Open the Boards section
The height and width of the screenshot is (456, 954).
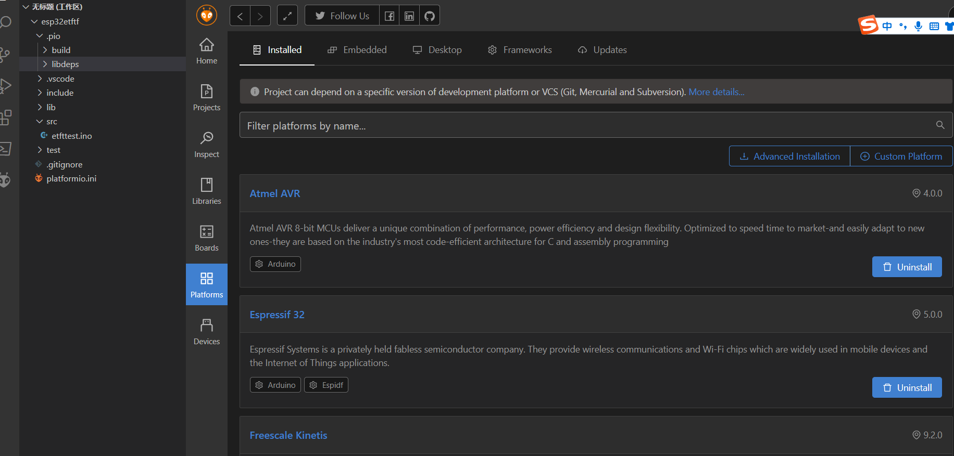click(207, 238)
